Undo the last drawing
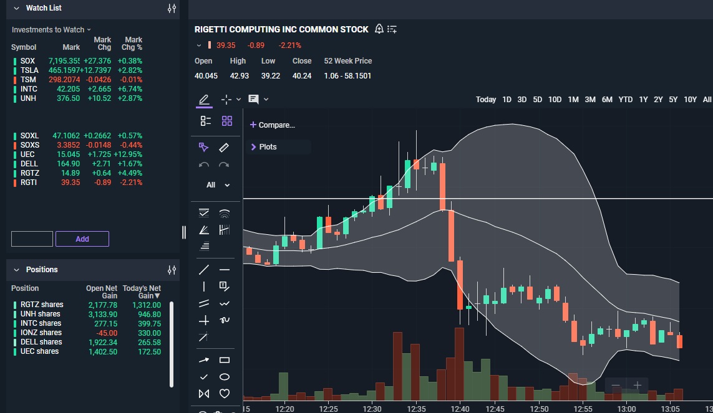This screenshot has height=413, width=713. [x=204, y=164]
